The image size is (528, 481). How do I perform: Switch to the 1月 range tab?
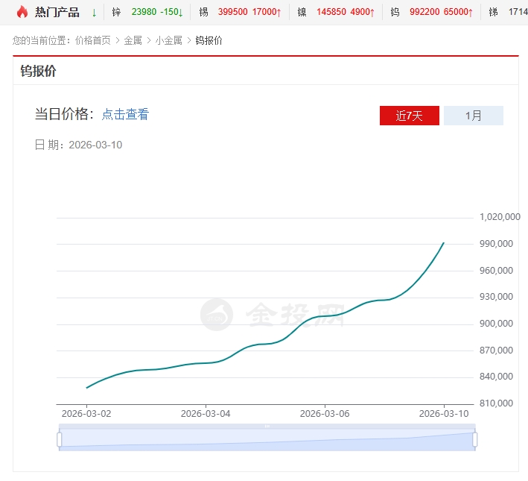[x=474, y=116]
